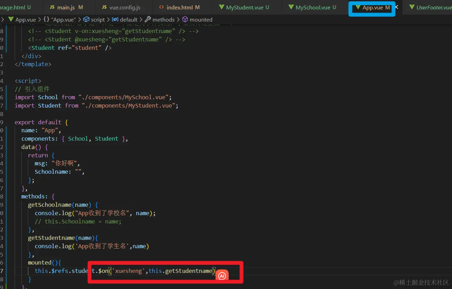
Task: Click the closing </div> tag line
Action: coord(31,56)
